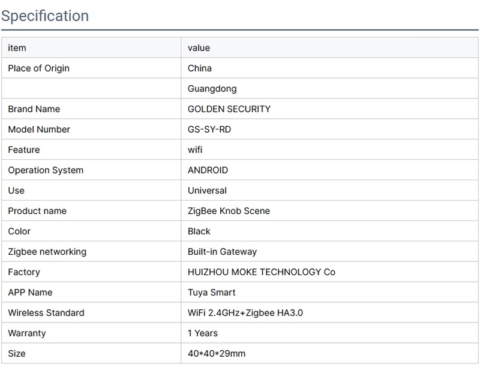Select the HUIZHOU MOKE TECHNOLOGY Co value

click(x=261, y=272)
